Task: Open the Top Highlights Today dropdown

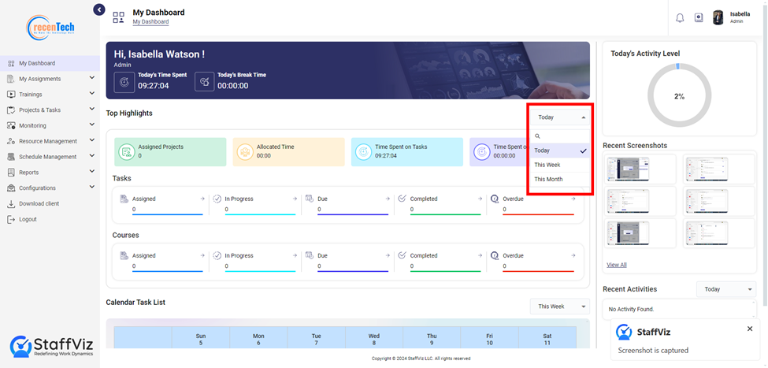Action: click(560, 117)
